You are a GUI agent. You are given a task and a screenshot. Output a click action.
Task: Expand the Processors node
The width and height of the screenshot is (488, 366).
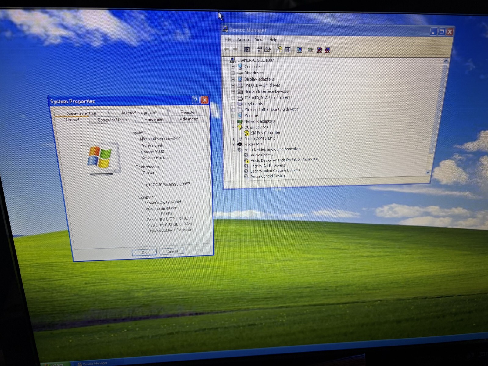click(233, 144)
